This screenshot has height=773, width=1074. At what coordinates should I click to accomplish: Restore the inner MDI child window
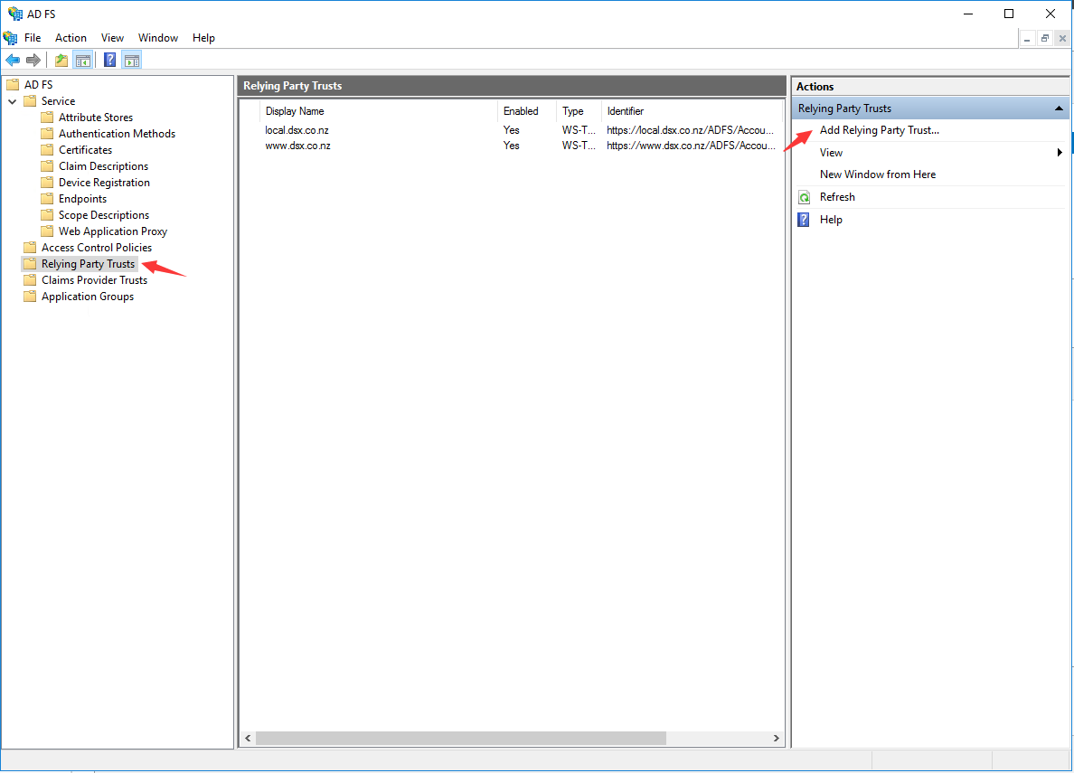1044,38
